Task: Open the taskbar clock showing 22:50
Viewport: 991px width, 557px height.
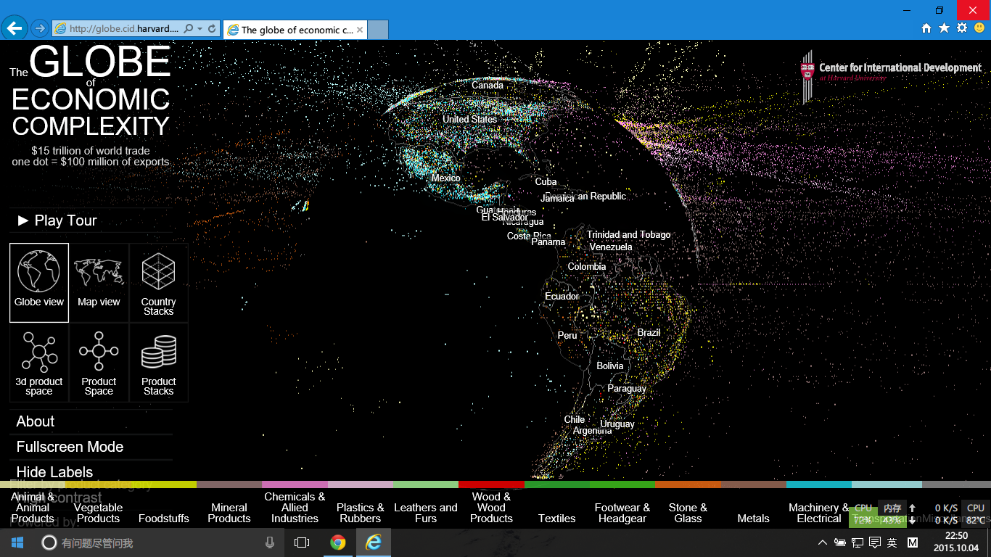Action: click(956, 542)
